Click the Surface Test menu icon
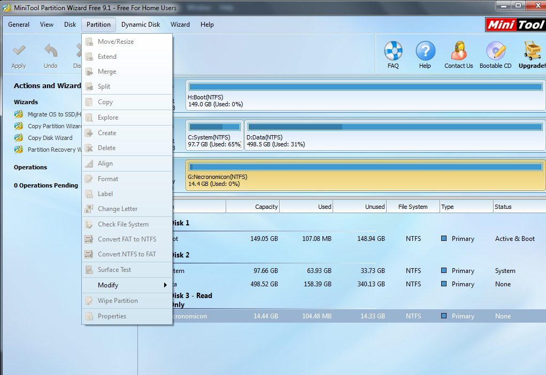The height and width of the screenshot is (375, 546). tap(89, 270)
